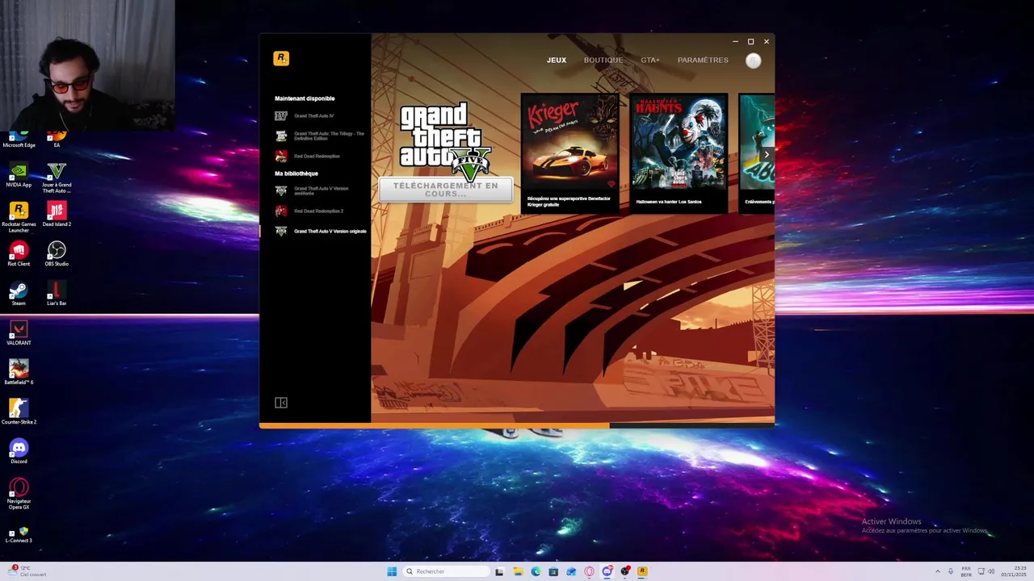Open Discord desktop shortcut

tap(19, 452)
